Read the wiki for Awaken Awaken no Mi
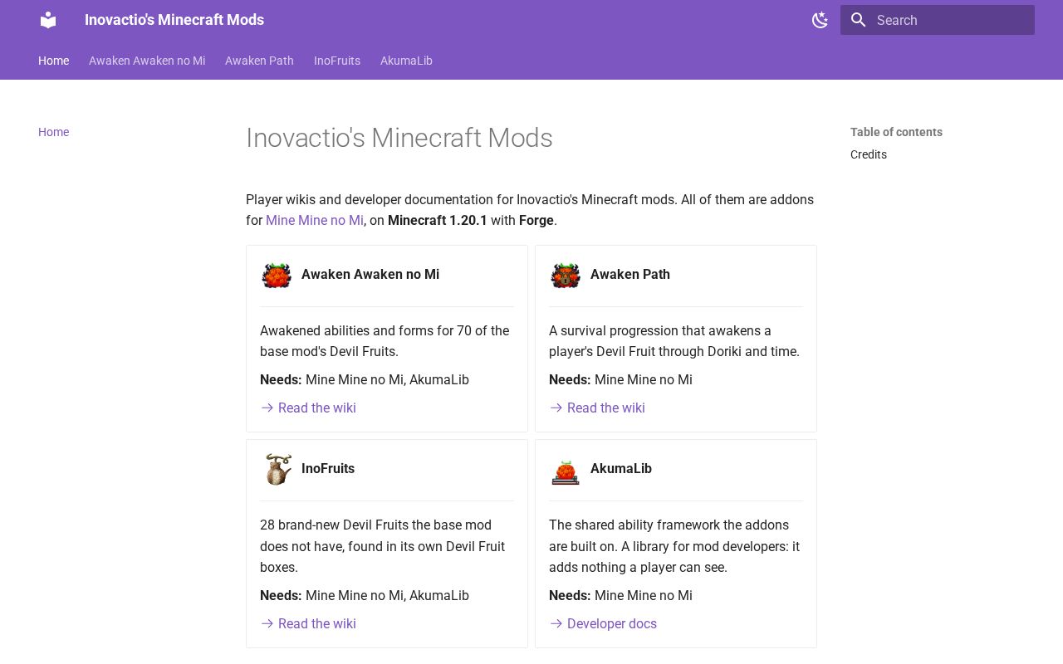1063x664 pixels. 308,408
